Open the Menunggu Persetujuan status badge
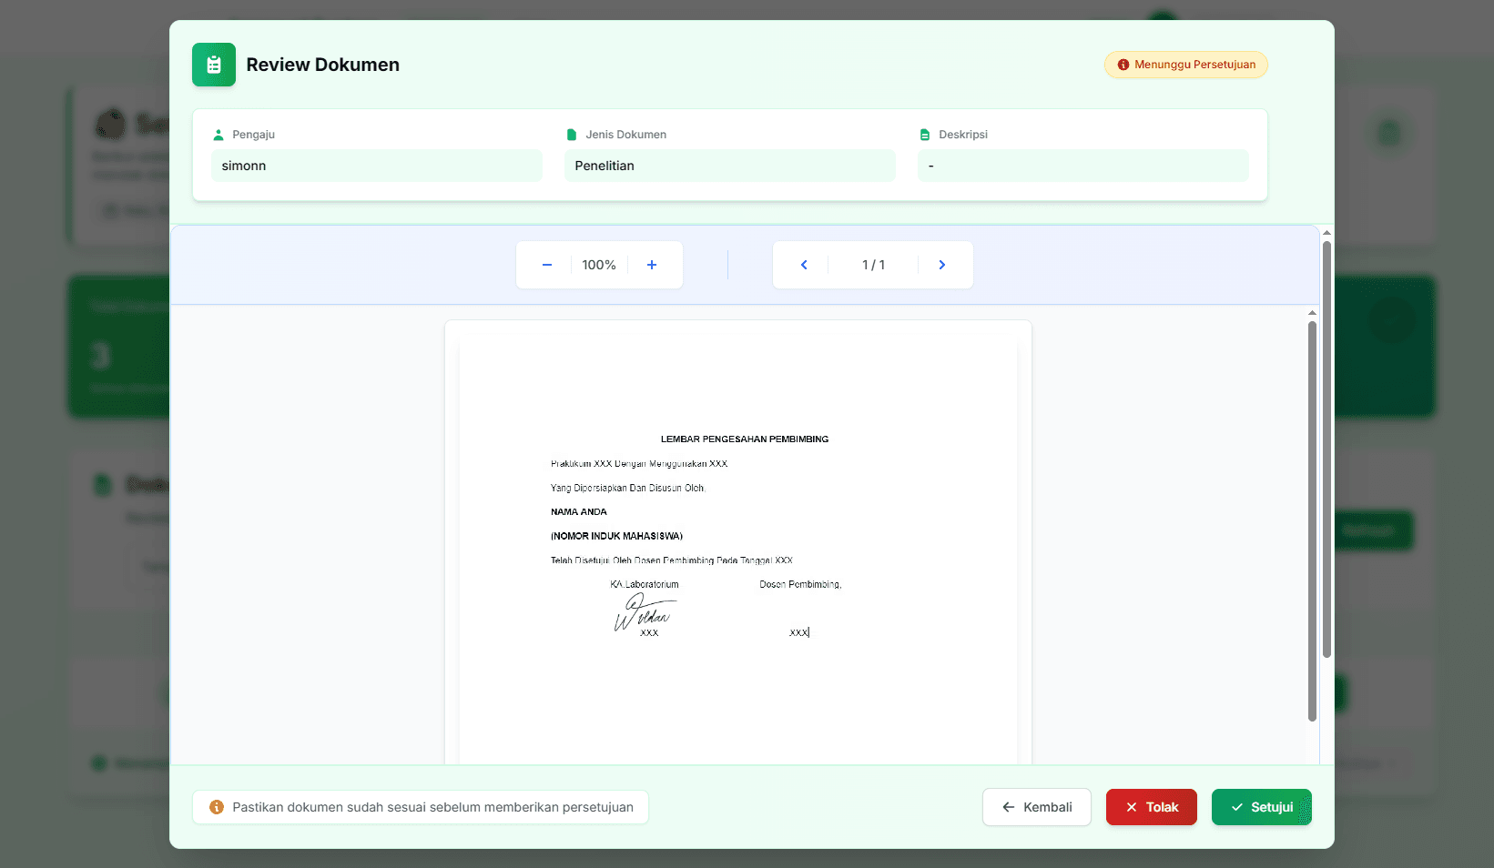The height and width of the screenshot is (868, 1494). [1185, 65]
